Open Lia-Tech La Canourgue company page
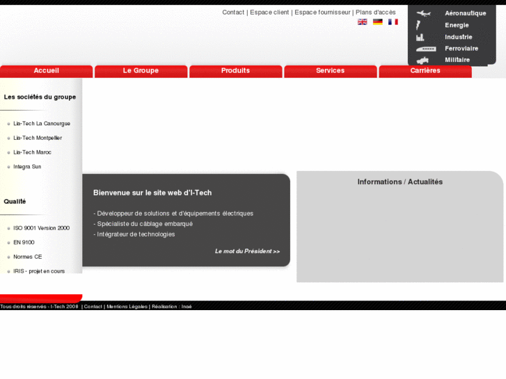This screenshot has height=379, width=506. pyautogui.click(x=42, y=124)
